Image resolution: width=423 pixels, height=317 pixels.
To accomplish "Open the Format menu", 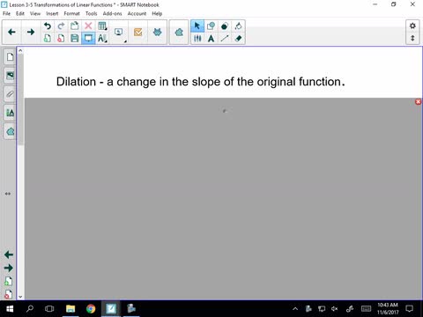I will [x=71, y=13].
